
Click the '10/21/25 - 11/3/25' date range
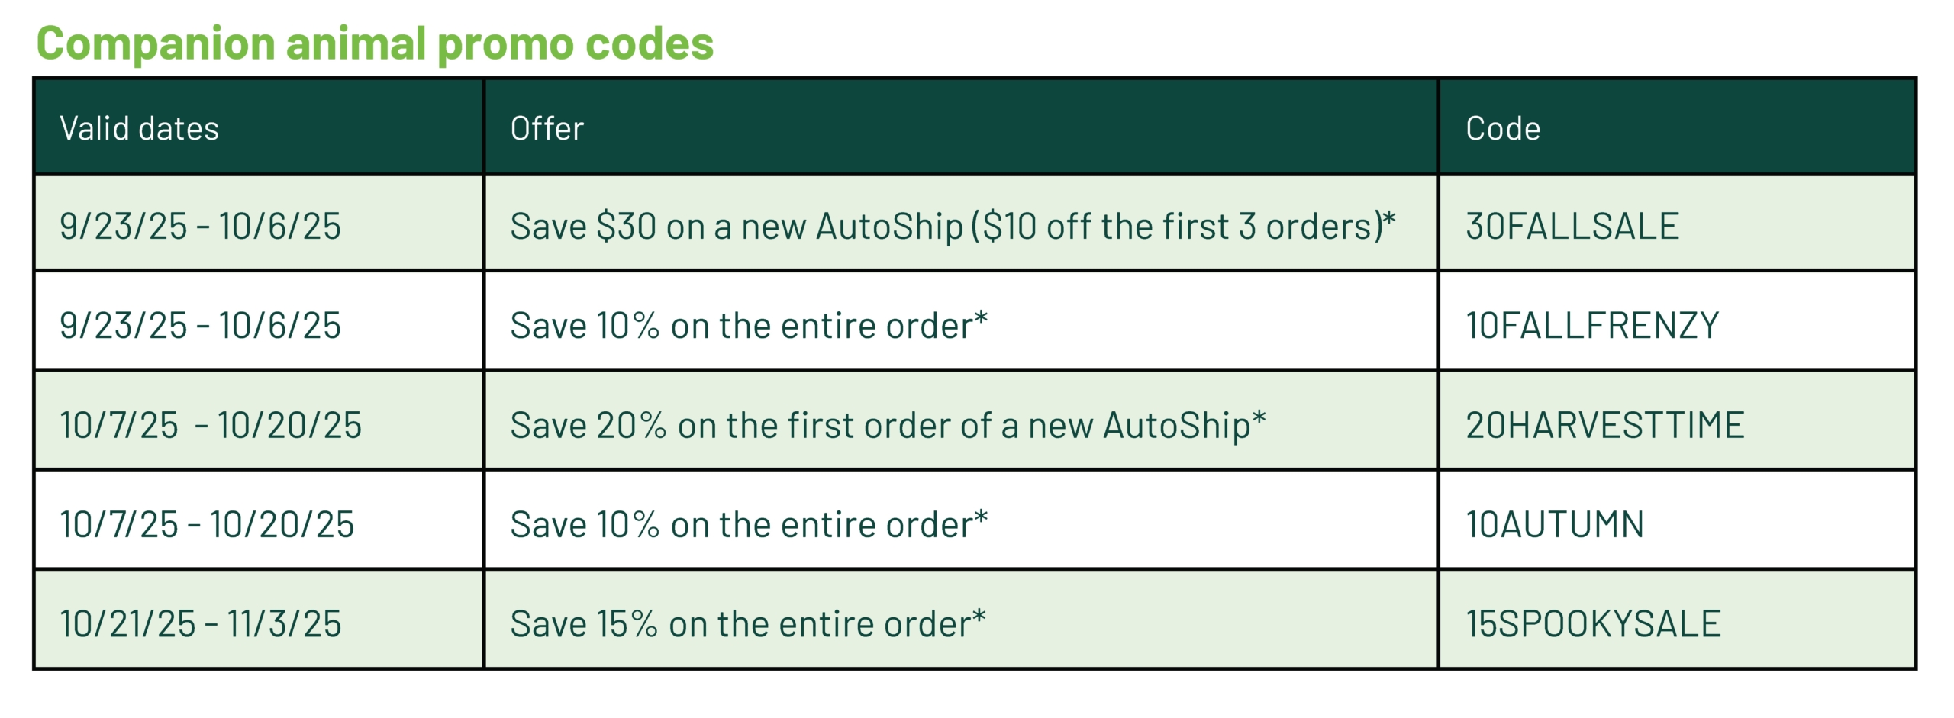coord(201,623)
